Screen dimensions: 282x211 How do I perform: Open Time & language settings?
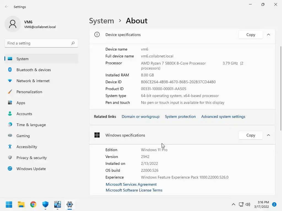pos(41,125)
